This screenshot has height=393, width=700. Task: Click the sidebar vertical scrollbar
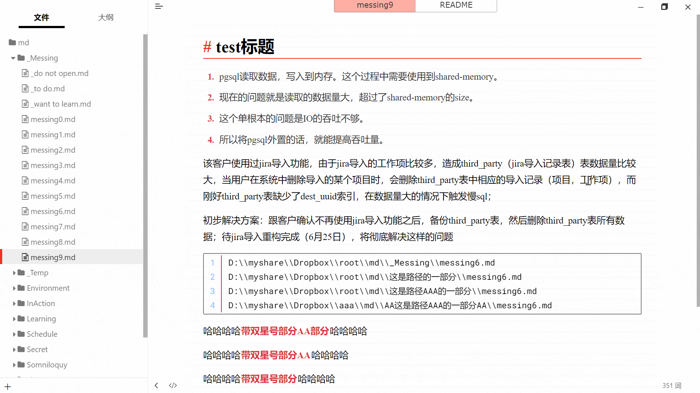click(145, 186)
